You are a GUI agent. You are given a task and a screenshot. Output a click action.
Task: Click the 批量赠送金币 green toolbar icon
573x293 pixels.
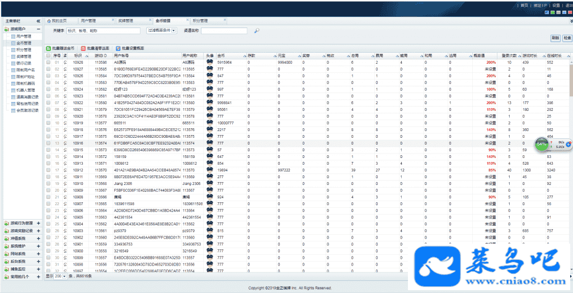49,49
